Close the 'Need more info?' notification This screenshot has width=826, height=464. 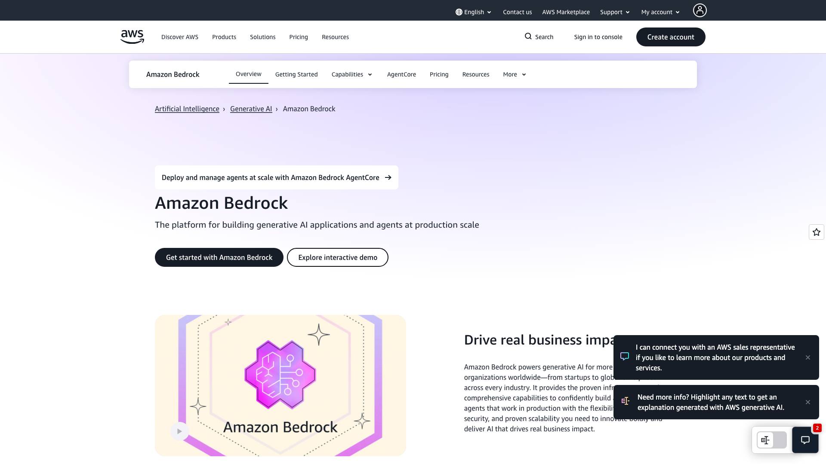808,402
